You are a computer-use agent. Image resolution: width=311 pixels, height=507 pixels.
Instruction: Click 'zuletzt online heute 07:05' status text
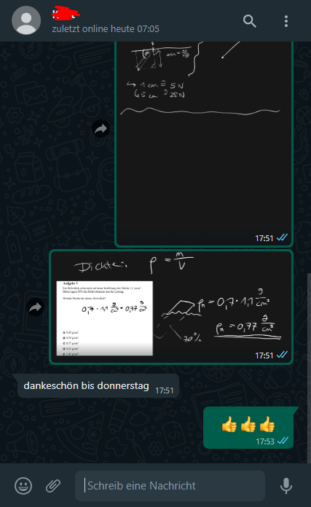pyautogui.click(x=106, y=29)
